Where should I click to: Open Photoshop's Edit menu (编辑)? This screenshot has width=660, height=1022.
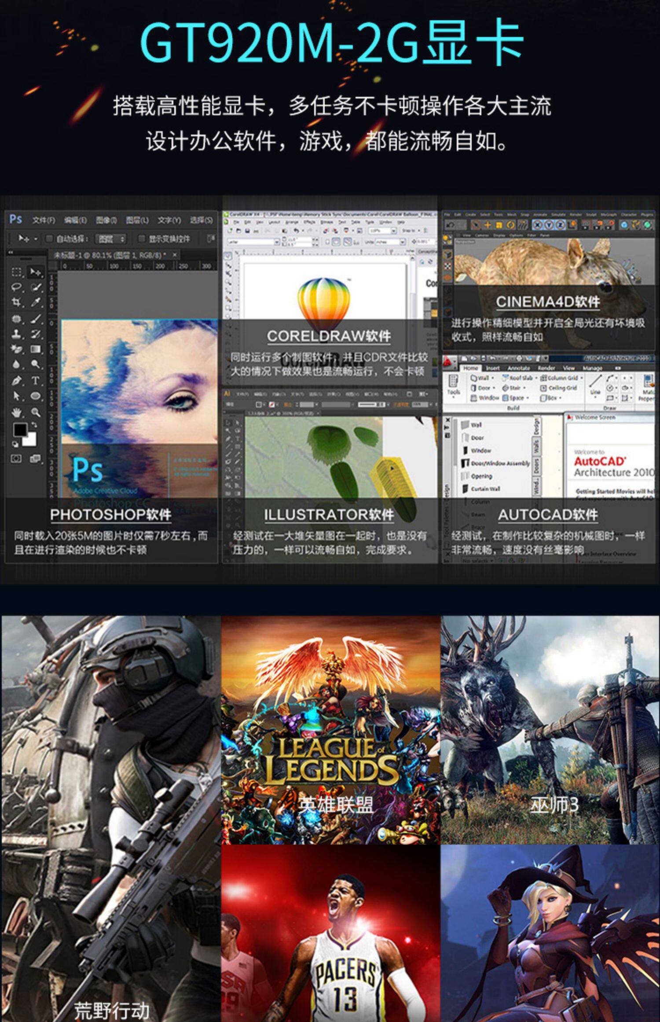[x=75, y=220]
